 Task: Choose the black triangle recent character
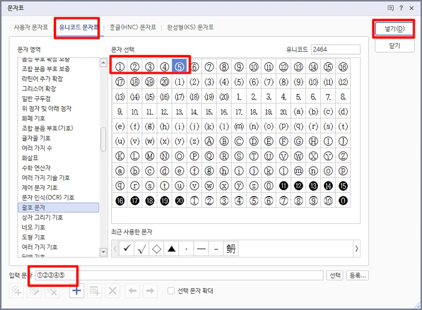(x=172, y=249)
